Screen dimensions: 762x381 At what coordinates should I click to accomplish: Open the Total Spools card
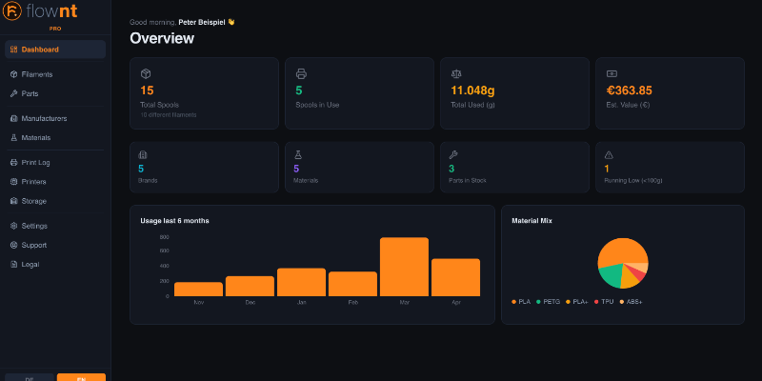click(204, 93)
